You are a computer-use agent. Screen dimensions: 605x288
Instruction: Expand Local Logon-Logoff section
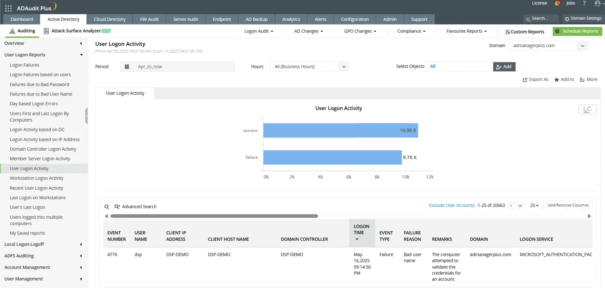coord(81,244)
